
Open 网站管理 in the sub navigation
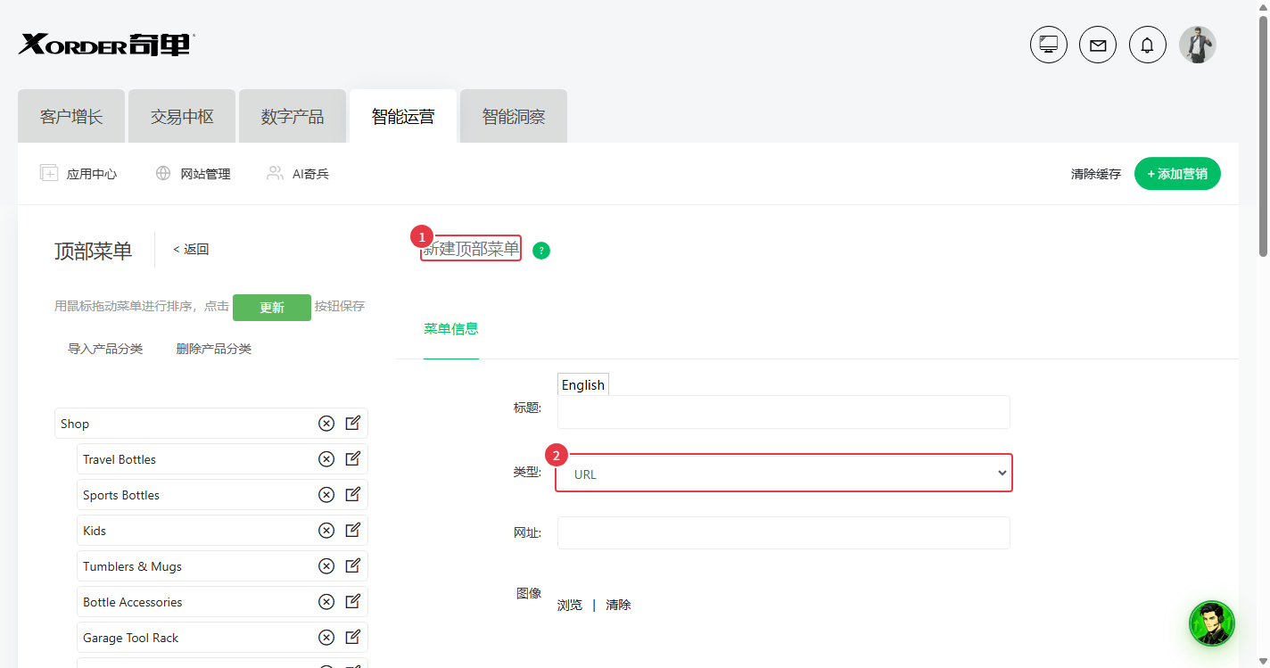[x=193, y=174]
